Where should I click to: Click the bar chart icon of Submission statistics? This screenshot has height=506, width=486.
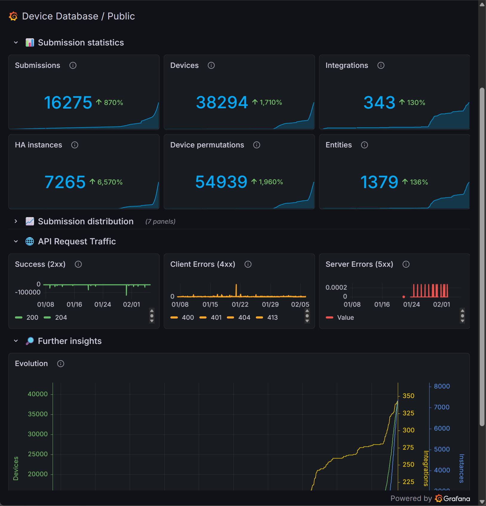tap(30, 42)
